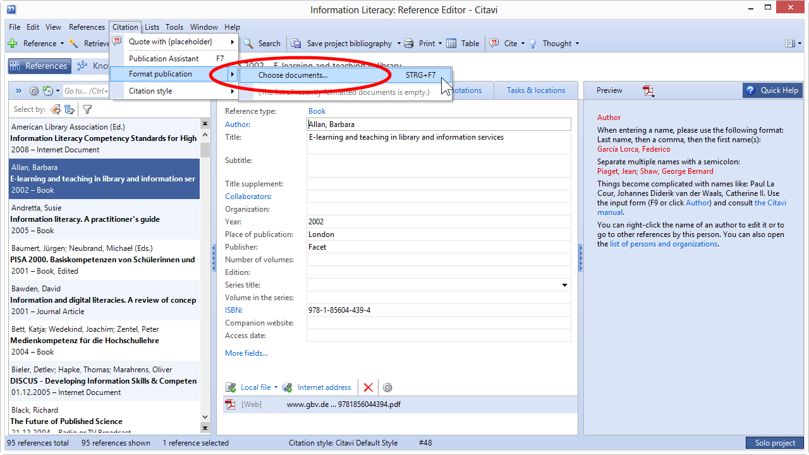Click the Select by category tag icon
The width and height of the screenshot is (809, 455).
click(56, 109)
